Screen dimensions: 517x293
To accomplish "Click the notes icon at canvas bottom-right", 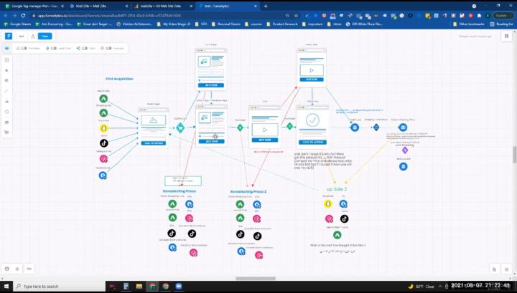I will pos(494,269).
